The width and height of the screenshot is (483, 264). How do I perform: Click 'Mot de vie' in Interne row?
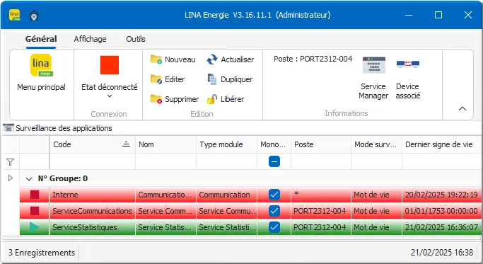pyautogui.click(x=376, y=195)
